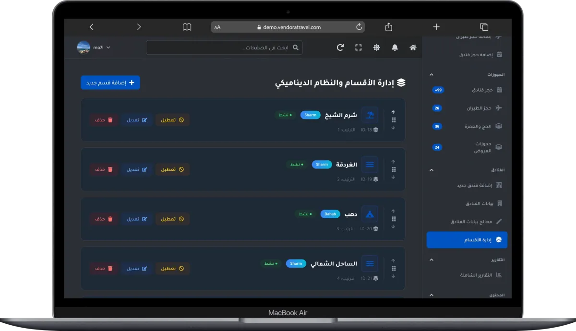Click the search pages field ابحث في الصفحات
576x331 pixels.
[224, 47]
